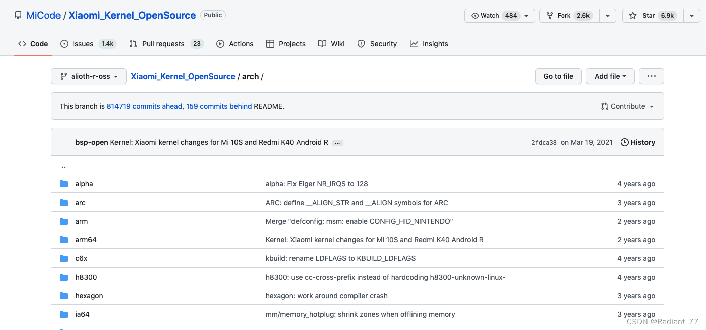706x330 pixels.
Task: Switch to the Projects tab
Action: (286, 44)
